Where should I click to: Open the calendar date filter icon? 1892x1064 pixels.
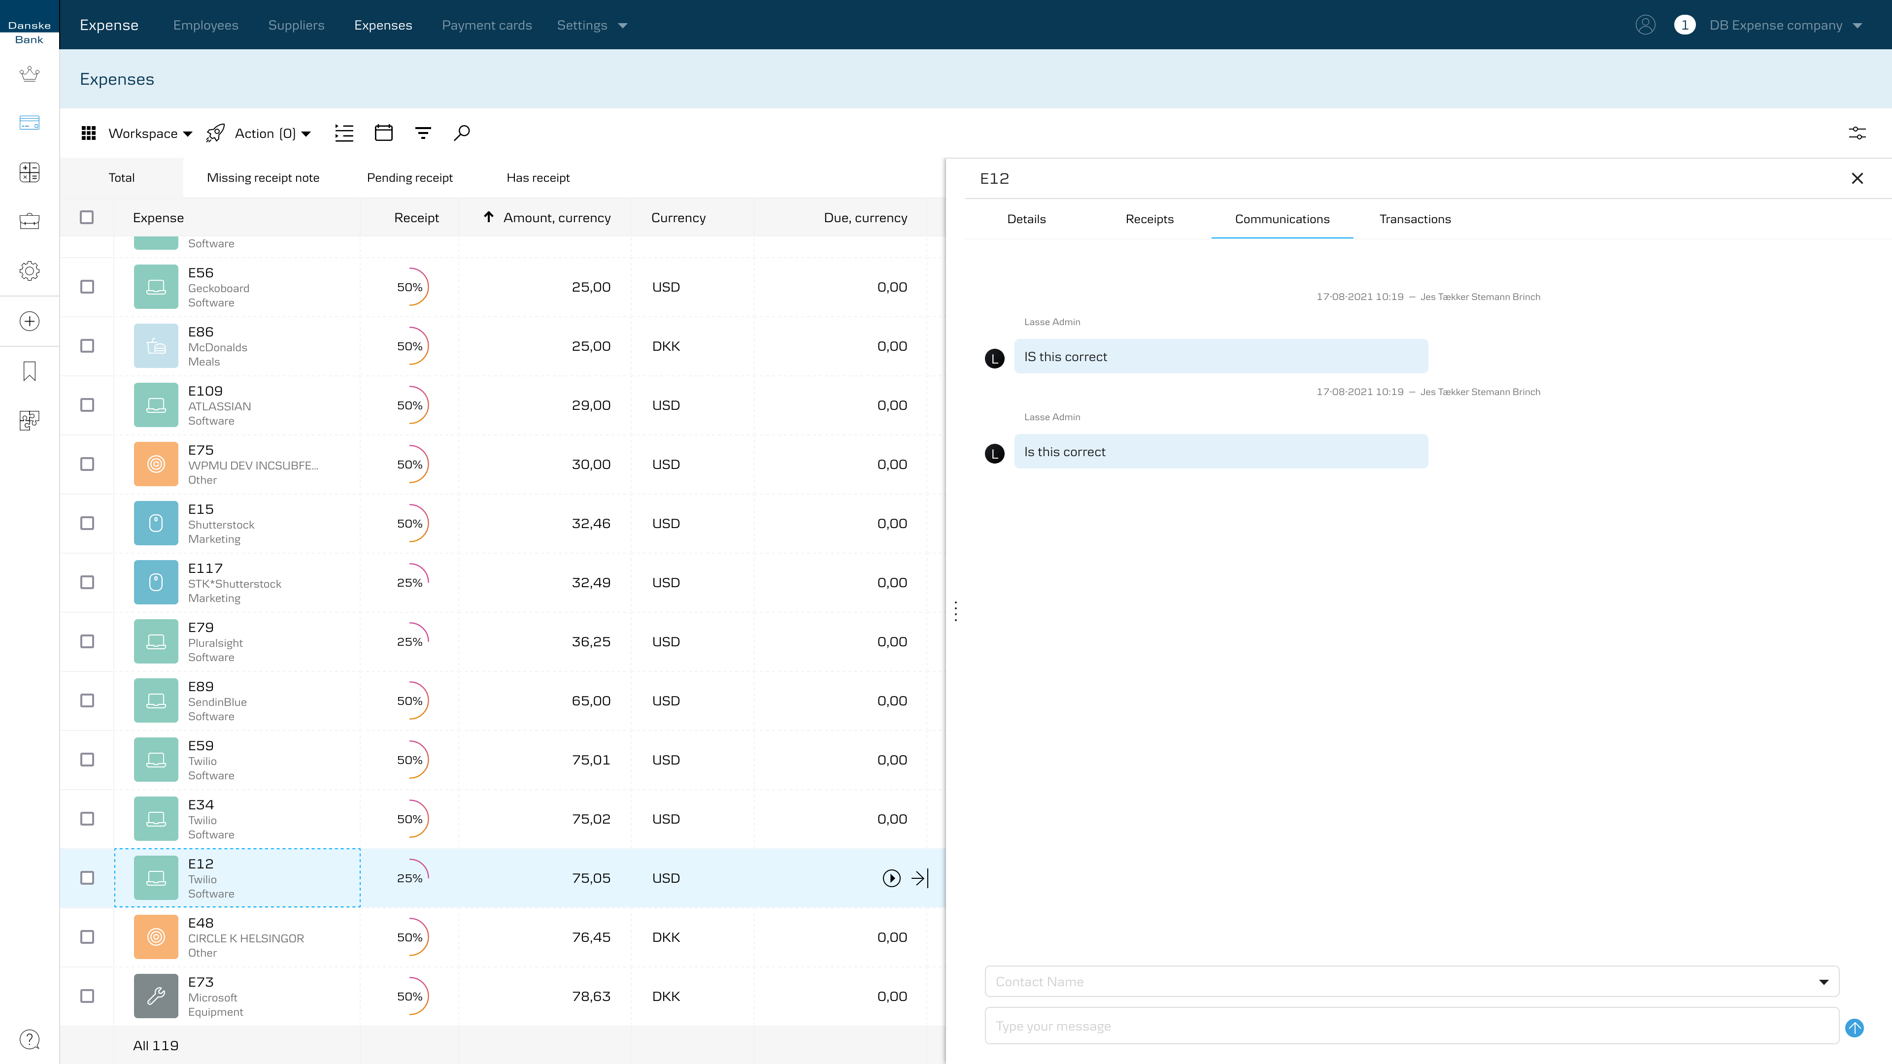pos(383,133)
